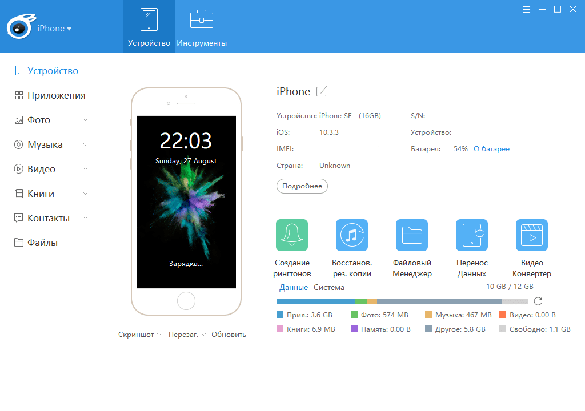The image size is (585, 411).
Task: Click the Обновить button under the phone
Action: pos(229,335)
